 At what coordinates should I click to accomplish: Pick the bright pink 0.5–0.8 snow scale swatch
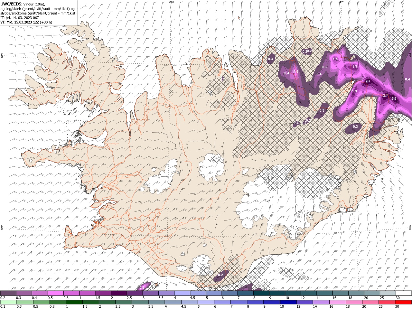coord(55,293)
